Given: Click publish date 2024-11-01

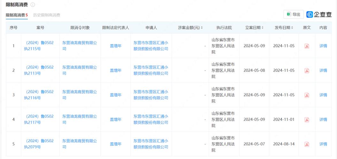Looking at the screenshot, I should pyautogui.click(x=284, y=120).
